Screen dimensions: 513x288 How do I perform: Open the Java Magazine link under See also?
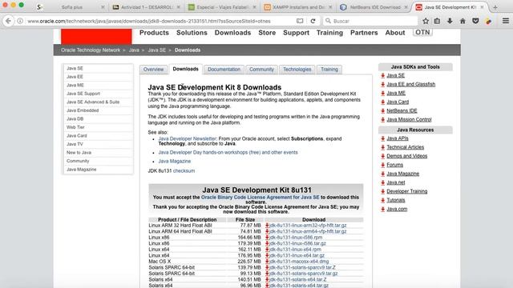pyautogui.click(x=175, y=162)
